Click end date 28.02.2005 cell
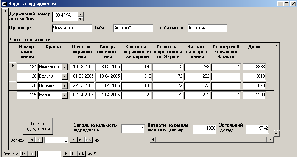Viewport: 297px width, 157px height. click(x=108, y=67)
